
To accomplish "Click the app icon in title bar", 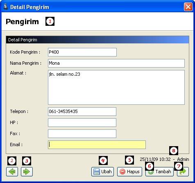I will coord(5,7).
